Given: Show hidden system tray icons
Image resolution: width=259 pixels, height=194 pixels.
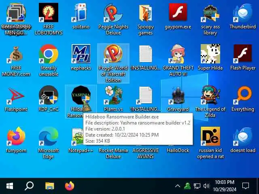Looking at the screenshot, I should [x=178, y=186].
